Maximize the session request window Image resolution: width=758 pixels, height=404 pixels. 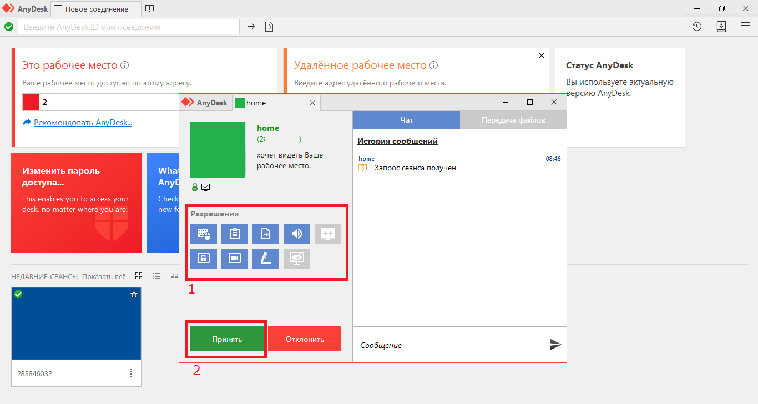[x=530, y=102]
